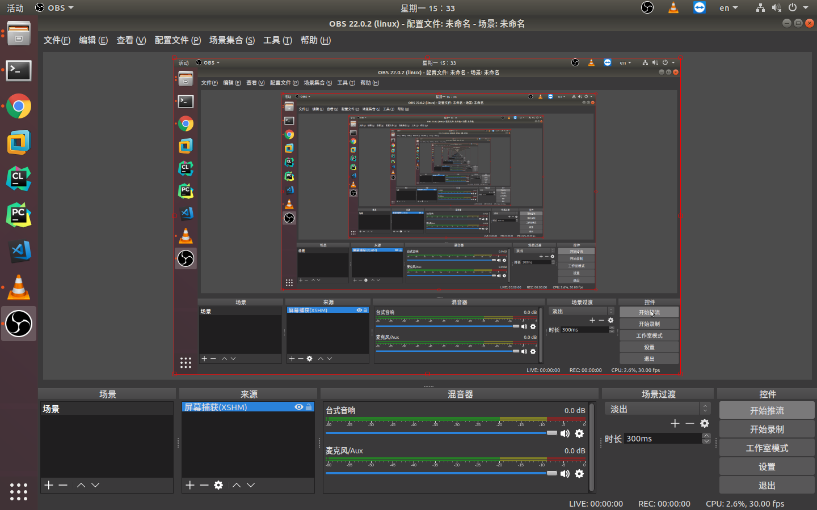Move source up in the list
This screenshot has height=510, width=817.
coord(237,485)
